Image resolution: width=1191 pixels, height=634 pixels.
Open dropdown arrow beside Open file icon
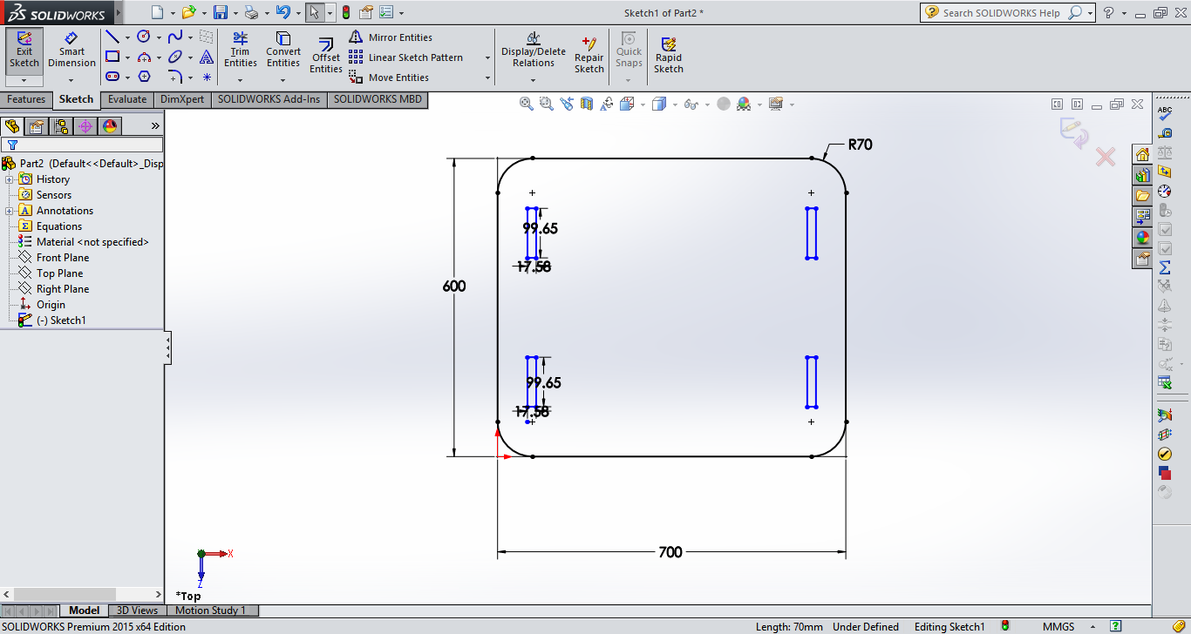(x=203, y=13)
